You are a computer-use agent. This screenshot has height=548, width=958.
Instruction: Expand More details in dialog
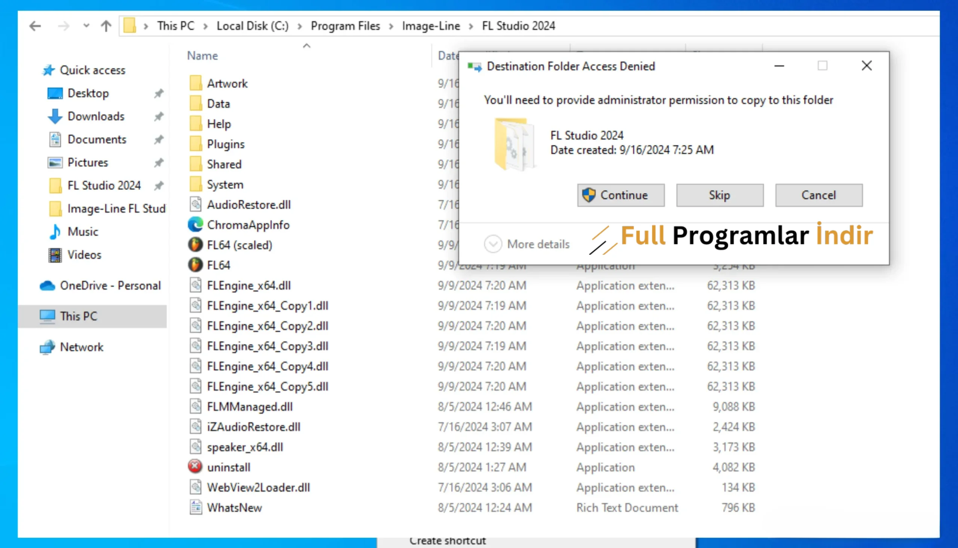(527, 244)
